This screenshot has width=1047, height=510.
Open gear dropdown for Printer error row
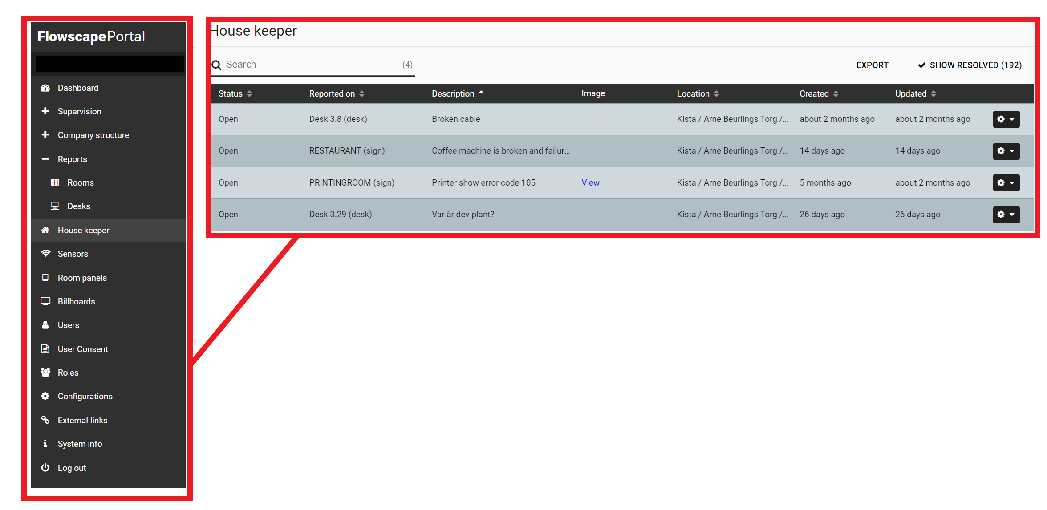click(1006, 183)
